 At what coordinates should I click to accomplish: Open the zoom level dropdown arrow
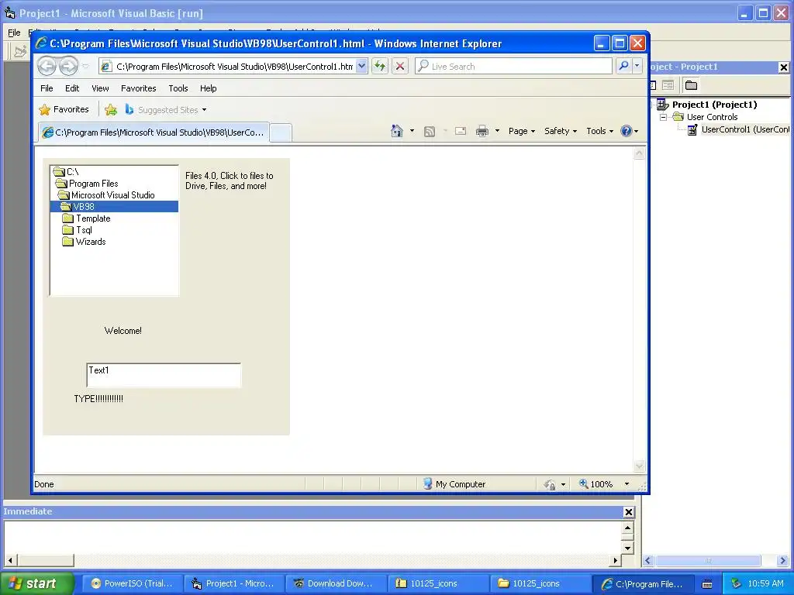627,484
